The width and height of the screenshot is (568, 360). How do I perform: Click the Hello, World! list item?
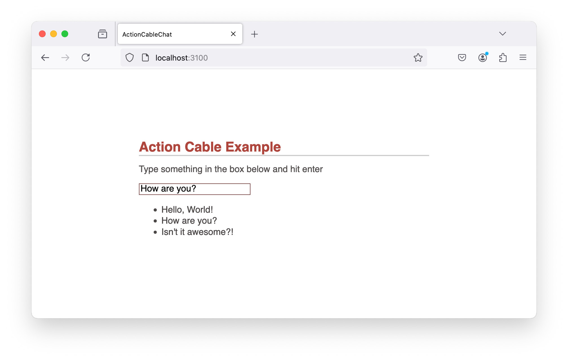pyautogui.click(x=187, y=209)
